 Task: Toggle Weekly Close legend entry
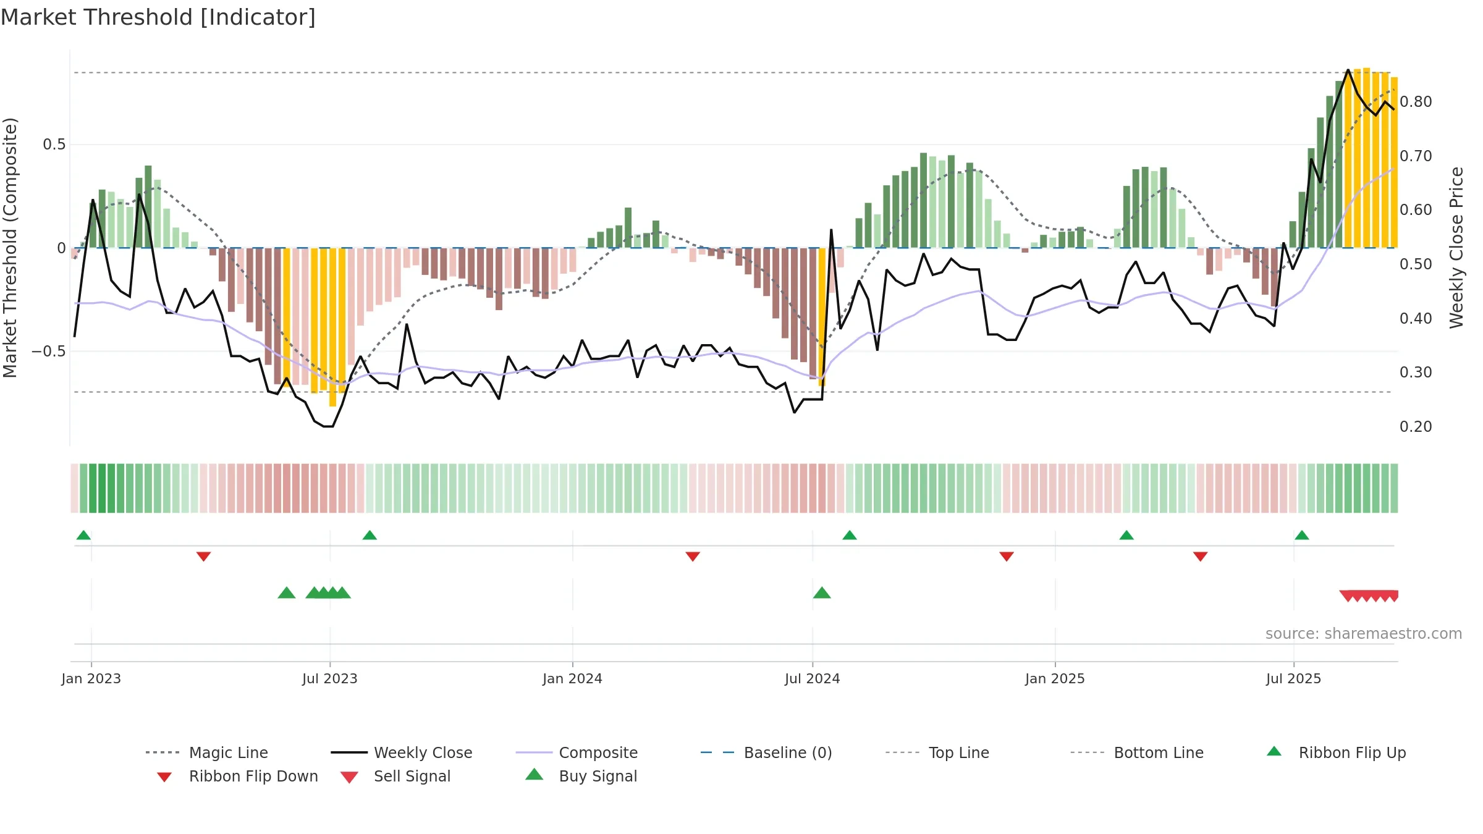[402, 752]
